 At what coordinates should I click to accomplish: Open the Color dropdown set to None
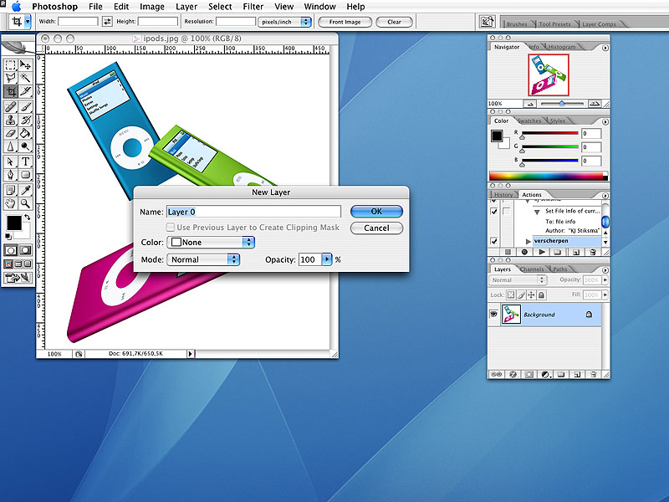[211, 243]
